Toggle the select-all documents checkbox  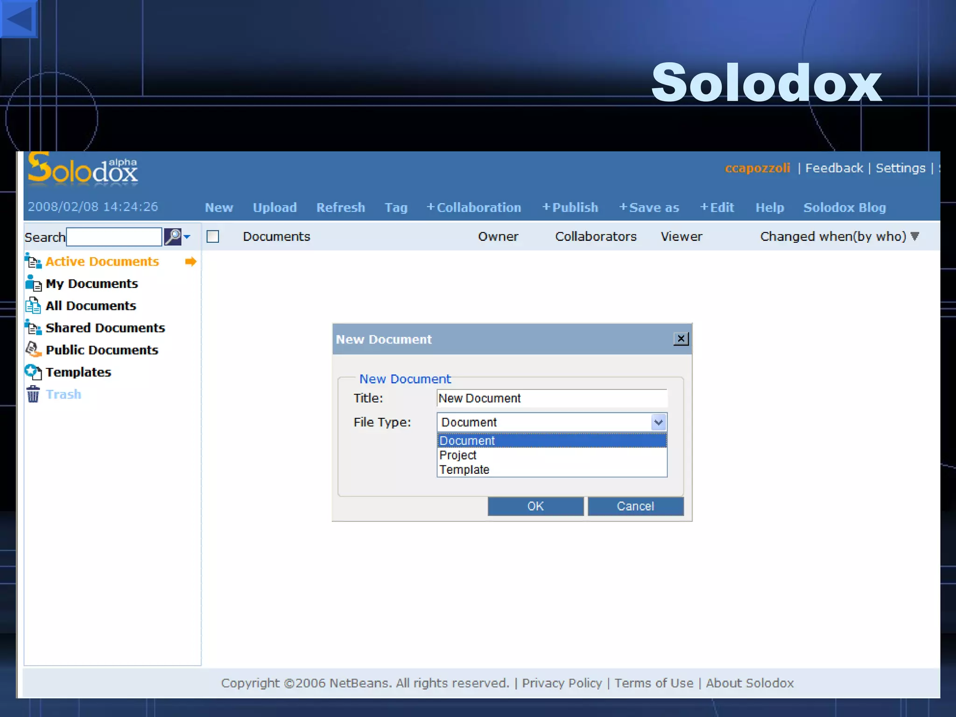click(x=213, y=237)
